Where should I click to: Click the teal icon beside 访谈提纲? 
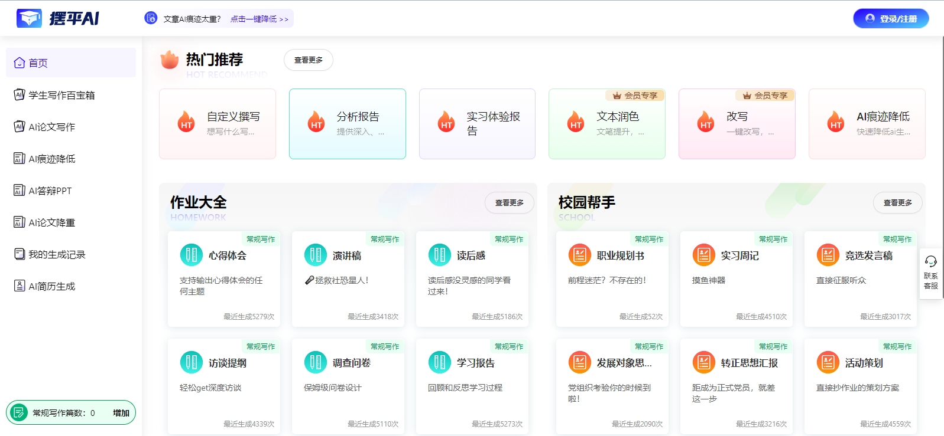pyautogui.click(x=191, y=362)
